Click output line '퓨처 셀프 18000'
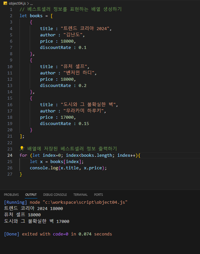 click(x=22, y=215)
